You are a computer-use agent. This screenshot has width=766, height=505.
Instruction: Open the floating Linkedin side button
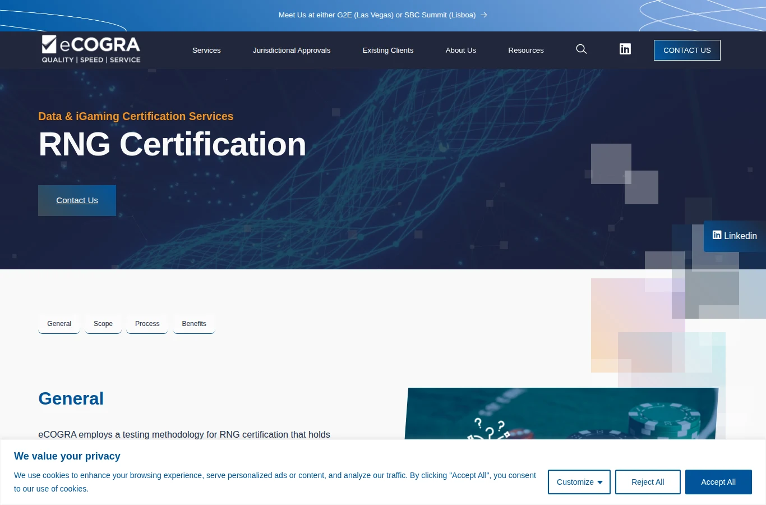pos(735,236)
